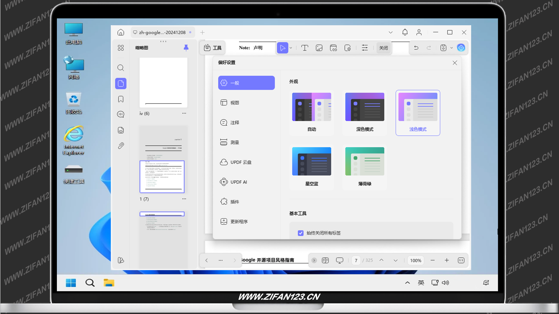Screen dimensions: 559x314
Task: Select the UPDF 云盘 settings tab
Action: click(247, 162)
